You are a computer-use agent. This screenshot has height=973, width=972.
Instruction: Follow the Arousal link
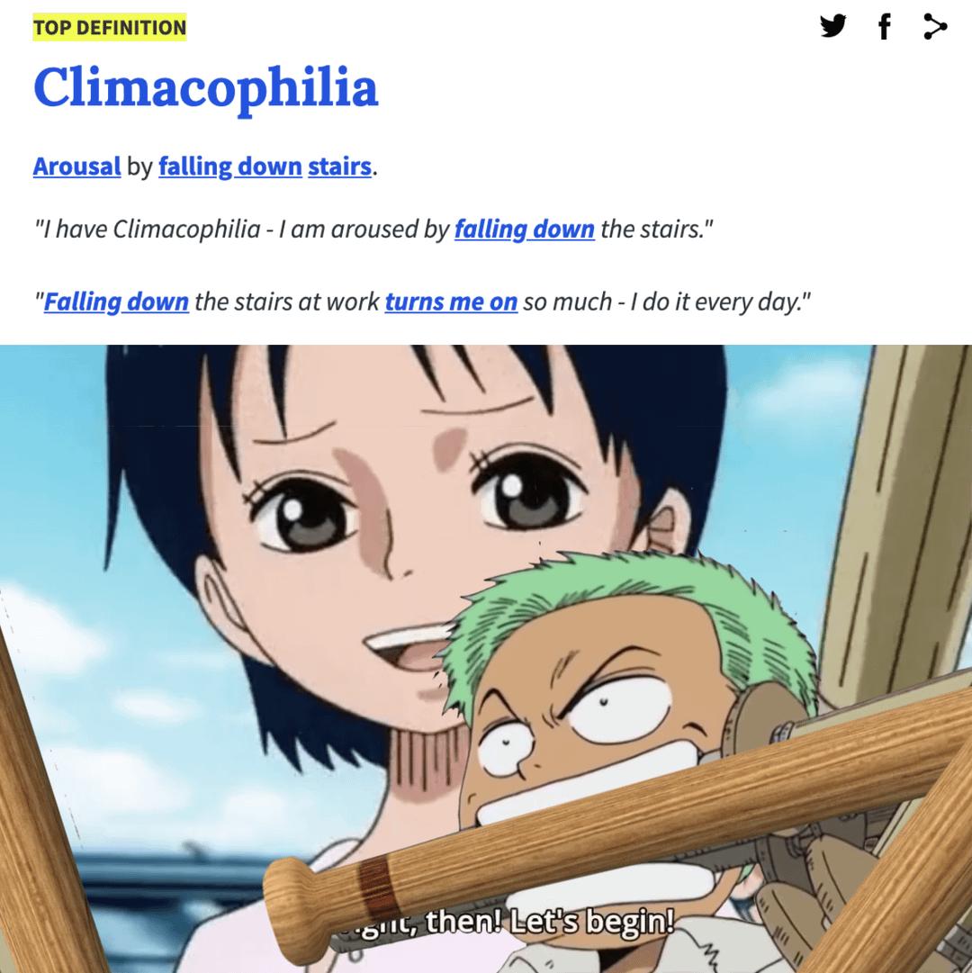click(x=76, y=167)
